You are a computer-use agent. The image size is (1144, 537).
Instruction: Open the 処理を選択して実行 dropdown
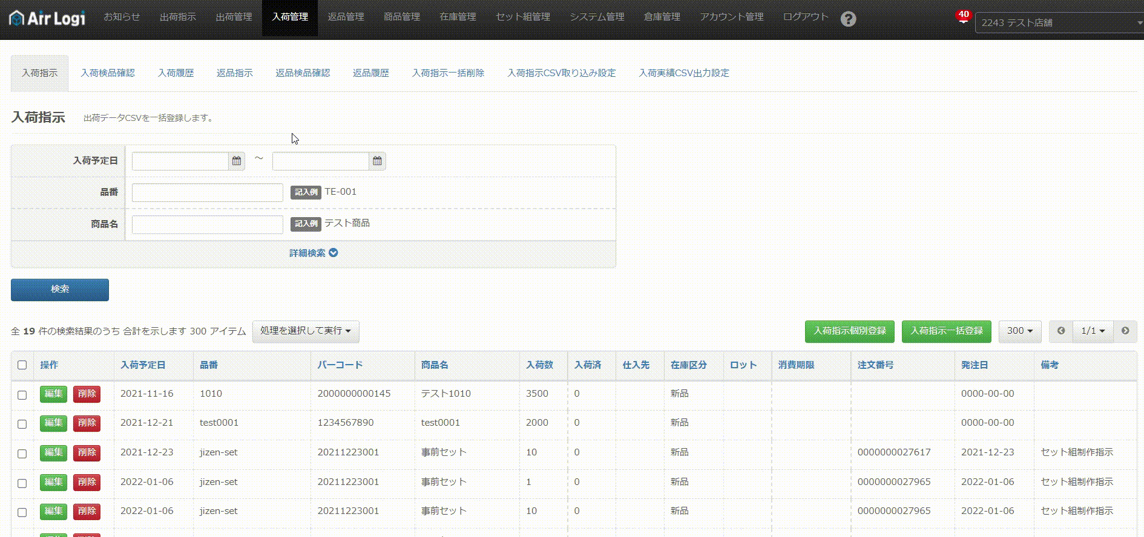pyautogui.click(x=306, y=331)
